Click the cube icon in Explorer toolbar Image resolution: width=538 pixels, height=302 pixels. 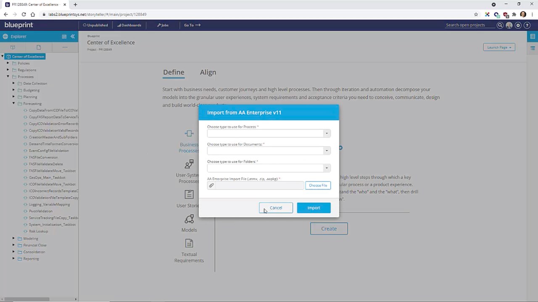[x=13, y=47]
